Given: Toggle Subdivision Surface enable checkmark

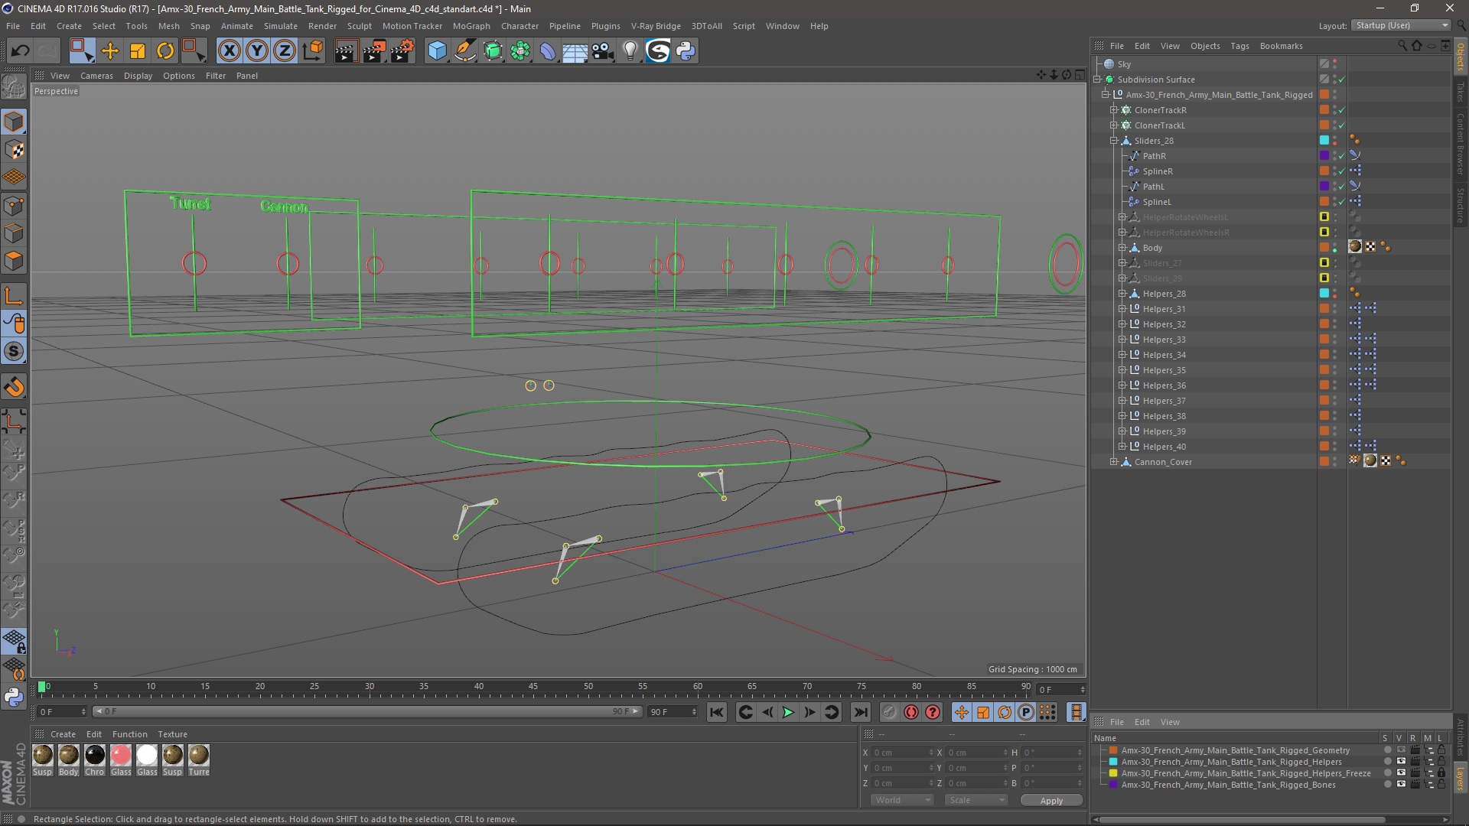Looking at the screenshot, I should (x=1341, y=80).
